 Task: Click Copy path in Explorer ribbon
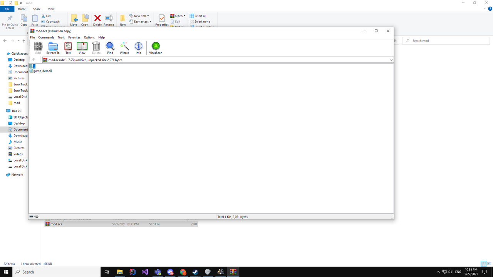tap(50, 22)
